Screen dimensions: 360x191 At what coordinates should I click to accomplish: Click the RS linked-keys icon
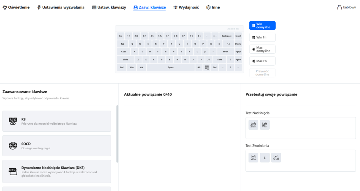[13, 121]
